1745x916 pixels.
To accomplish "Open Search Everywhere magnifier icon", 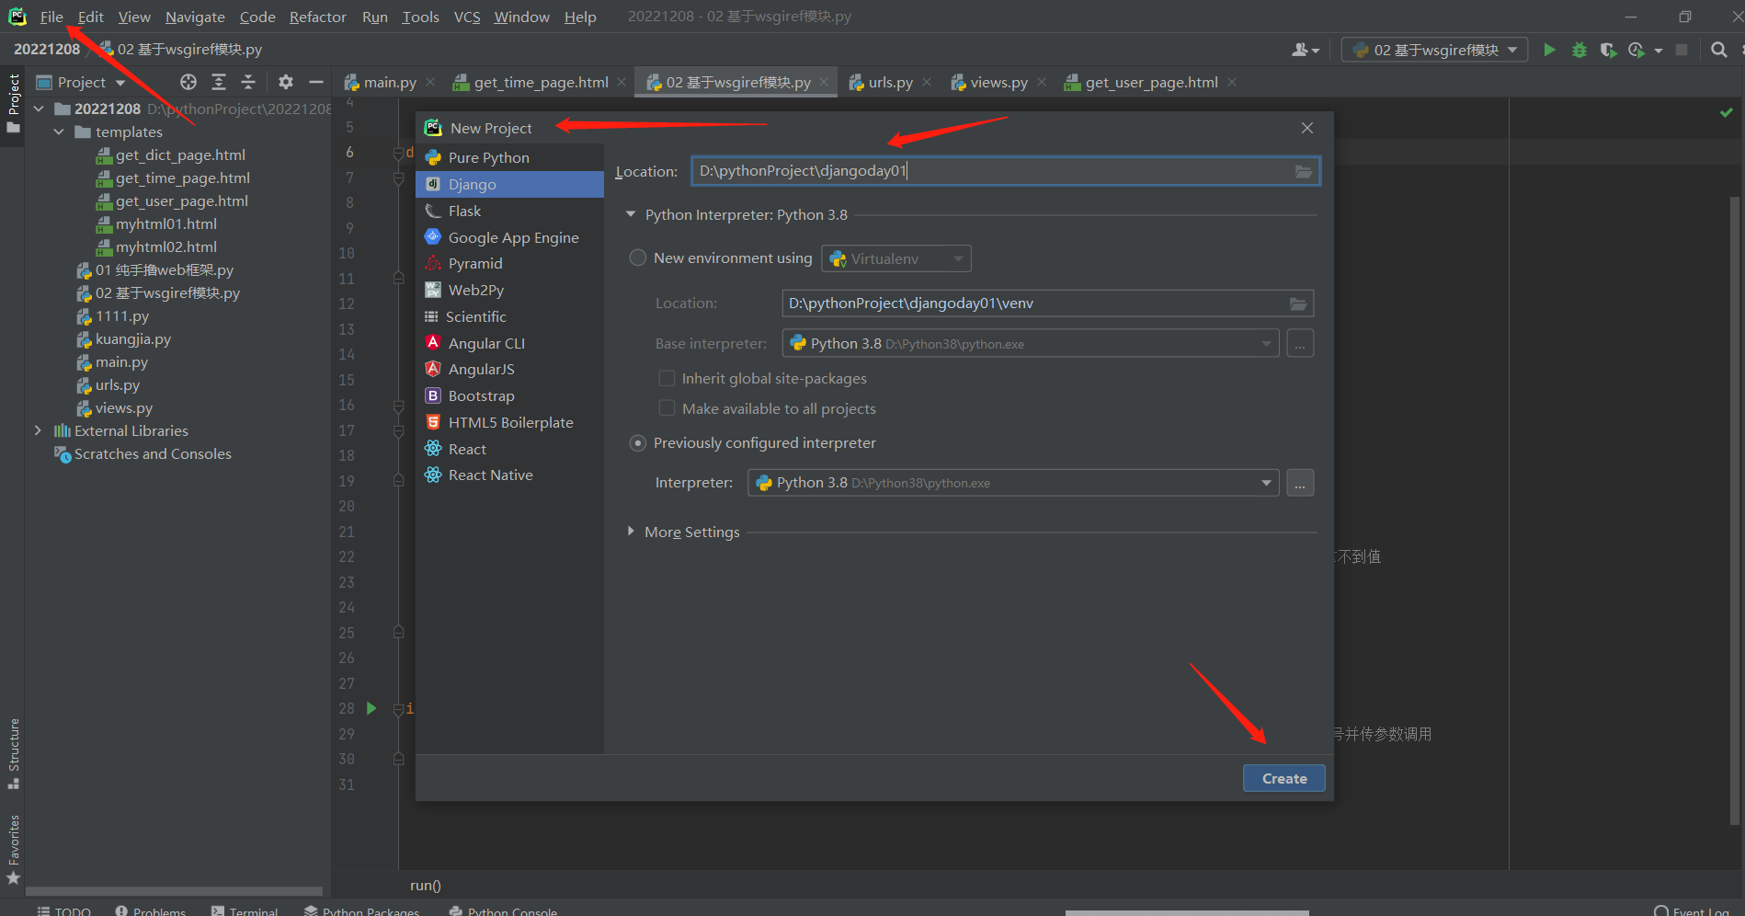I will tap(1719, 50).
